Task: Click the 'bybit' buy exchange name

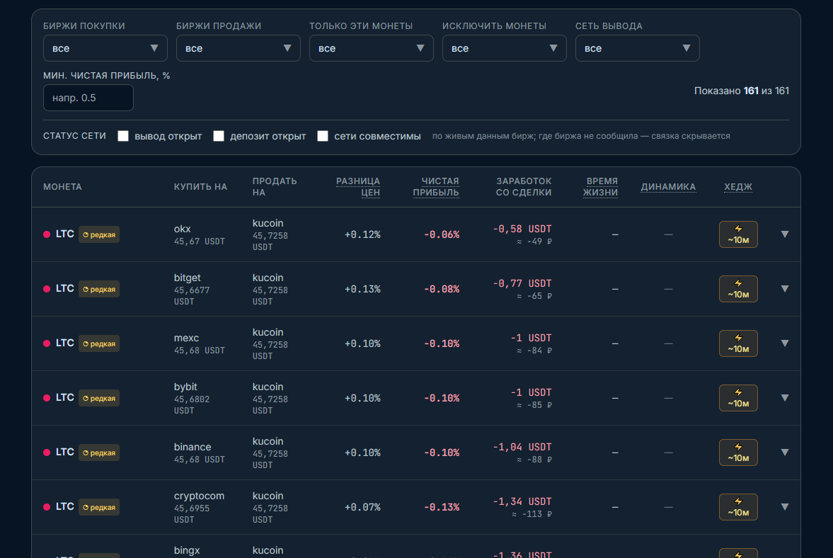Action: coord(185,387)
